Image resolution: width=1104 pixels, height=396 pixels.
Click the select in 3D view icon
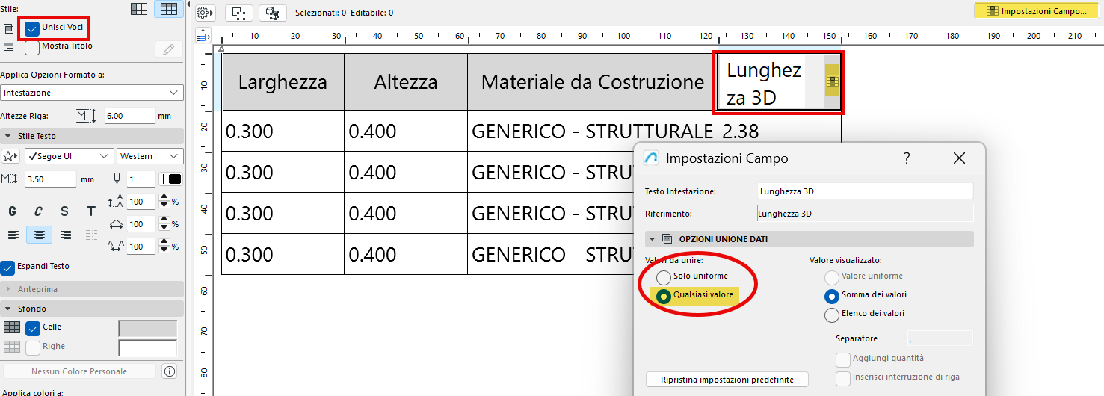pyautogui.click(x=272, y=13)
